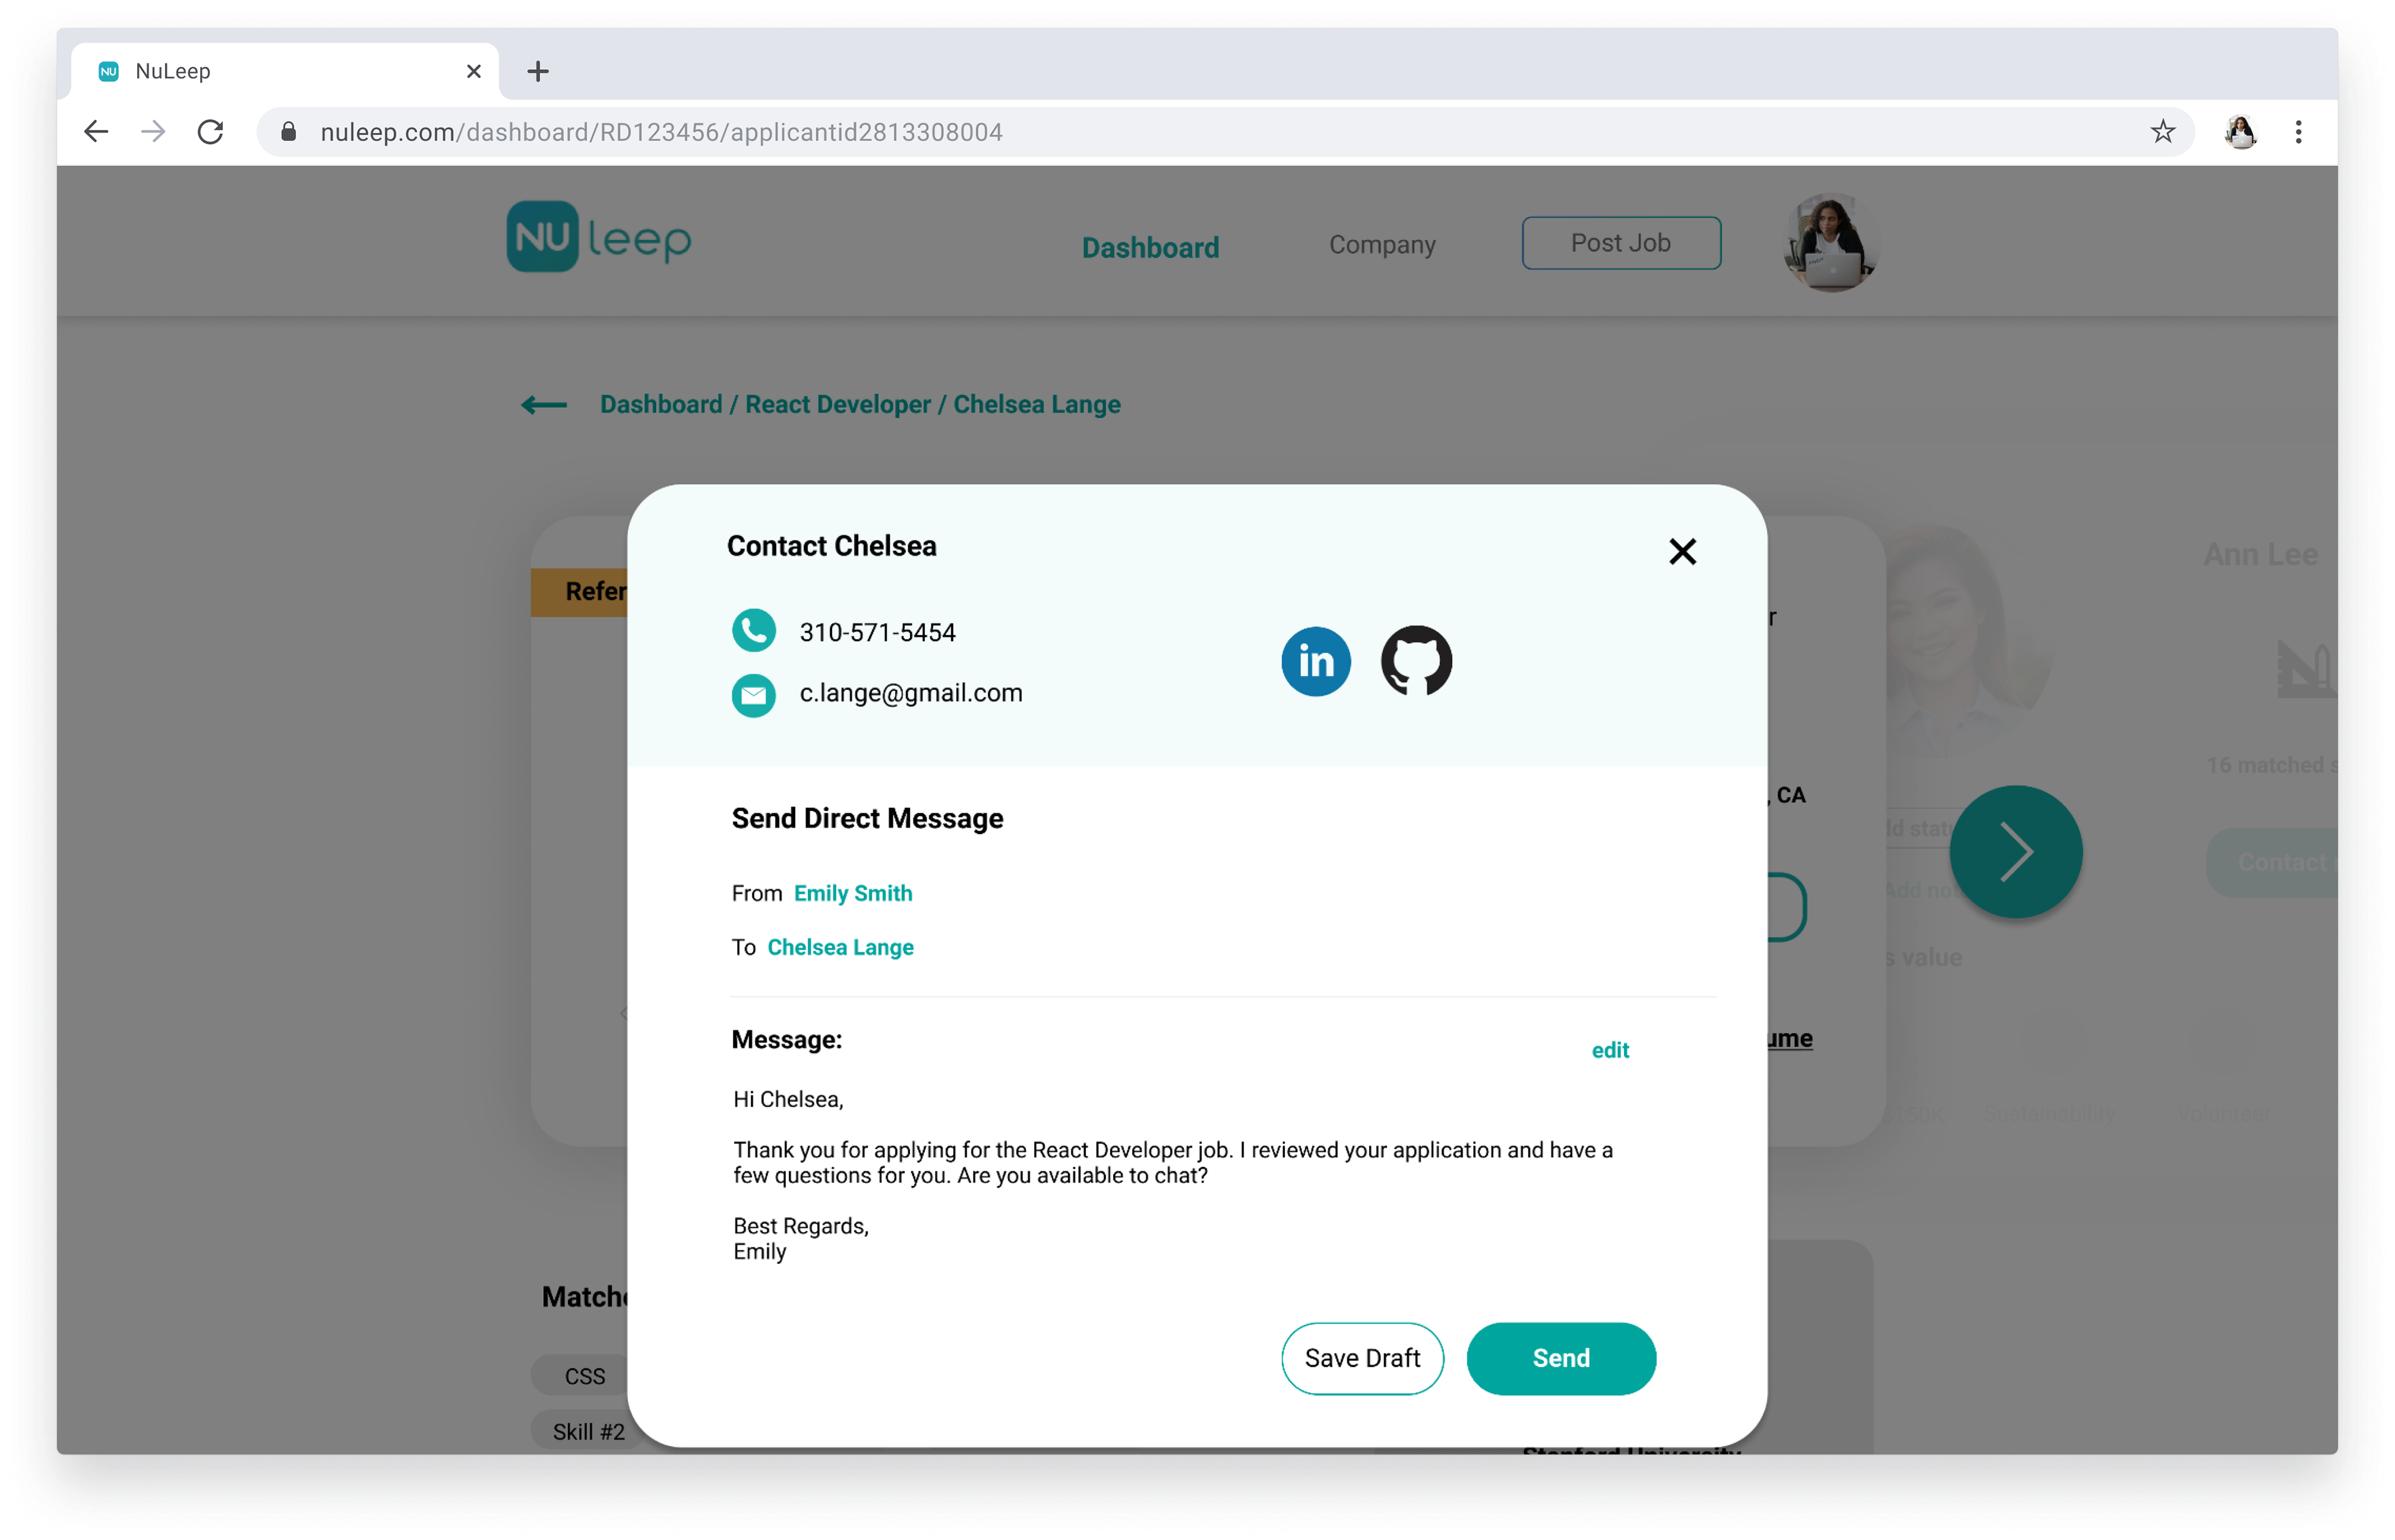Click the Contact Chelsea title

tap(831, 546)
